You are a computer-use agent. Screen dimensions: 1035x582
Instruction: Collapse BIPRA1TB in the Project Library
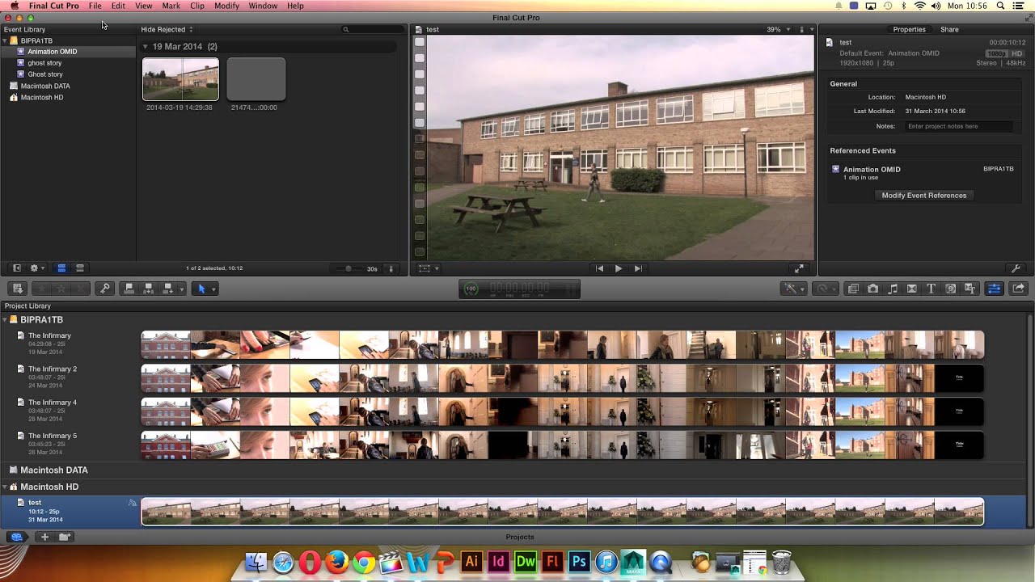coord(6,320)
